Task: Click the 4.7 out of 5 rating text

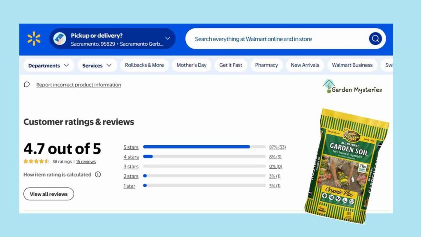Action: [62, 149]
